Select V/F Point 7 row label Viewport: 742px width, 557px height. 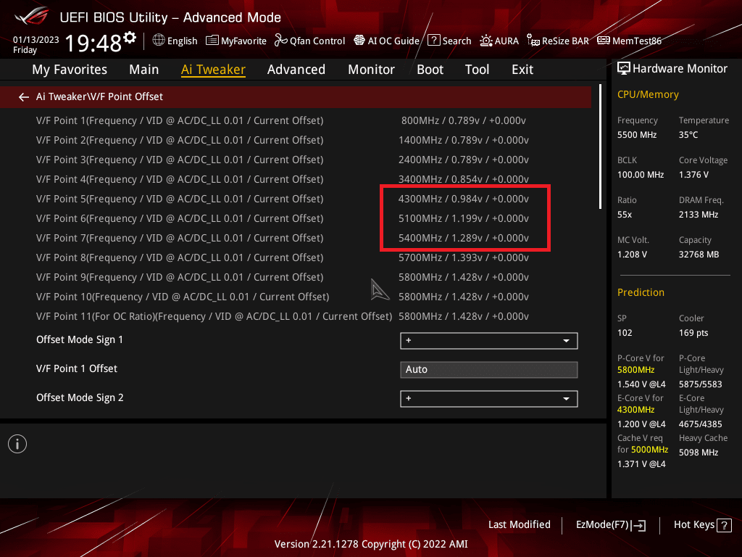180,238
